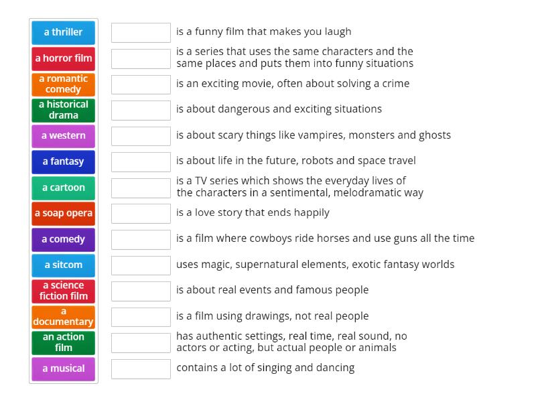
Task: Click the answer box beside "is a funny film that makes you laugh"
Action: coord(141,31)
